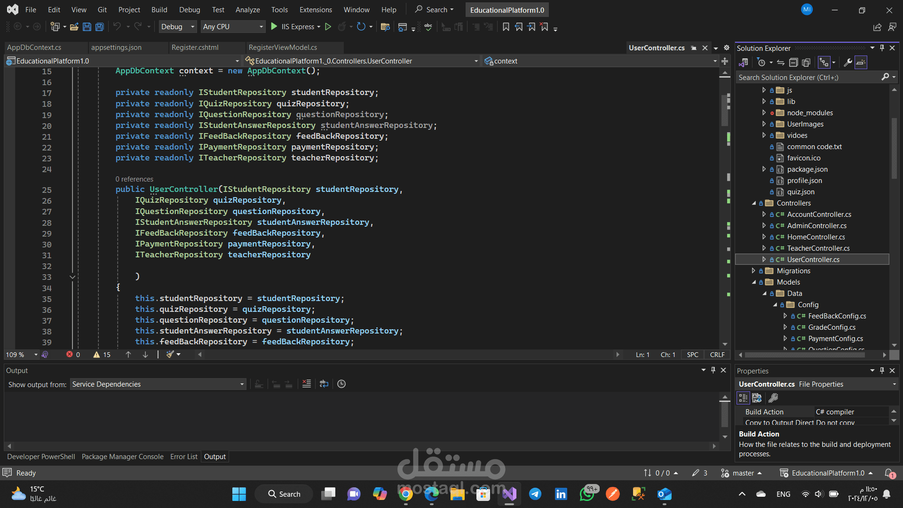
Task: Click the Categorized icon in Properties panel
Action: click(743, 398)
